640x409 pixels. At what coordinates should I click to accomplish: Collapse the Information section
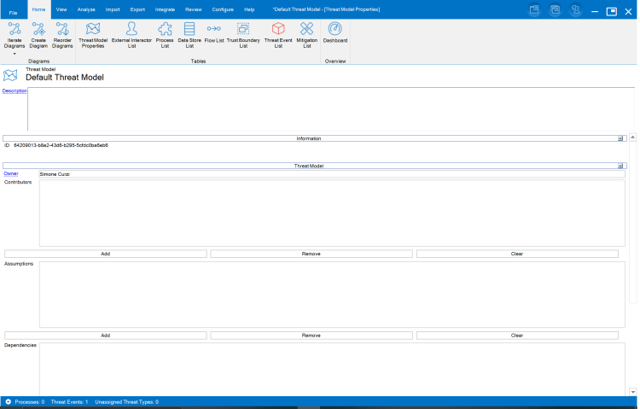(x=621, y=137)
